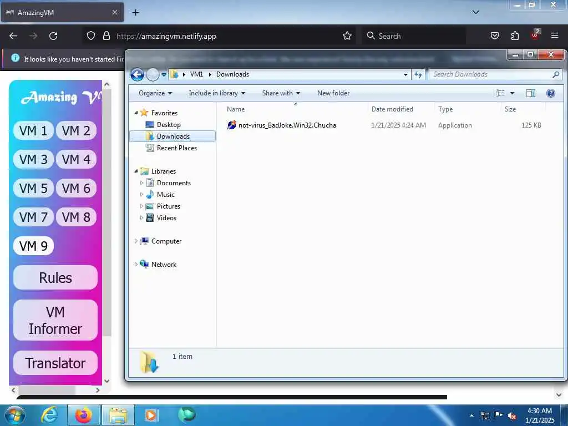The image size is (568, 426).
Task: Click the Firefox back arrow button
Action: tap(13, 36)
